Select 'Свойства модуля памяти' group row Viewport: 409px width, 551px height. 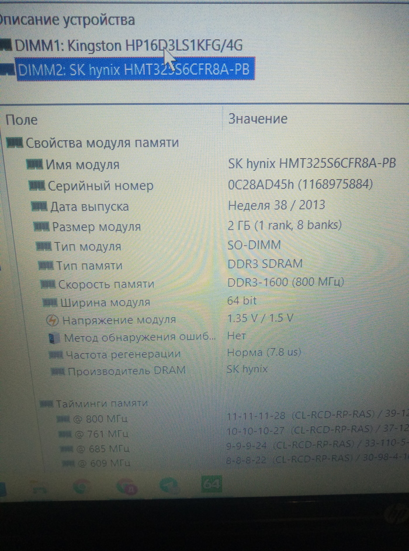[102, 142]
